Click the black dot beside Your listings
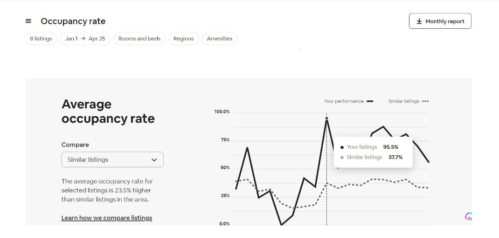This screenshot has height=238, width=499. click(x=342, y=147)
